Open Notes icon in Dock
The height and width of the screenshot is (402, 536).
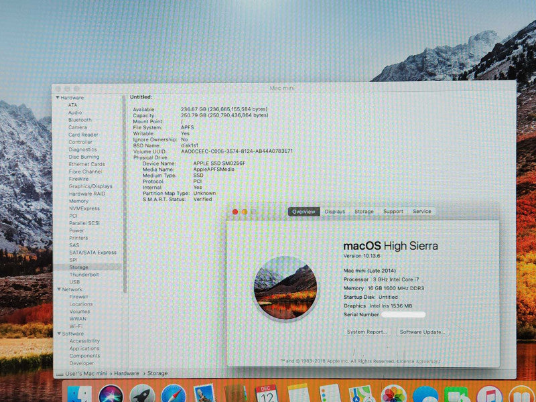(x=298, y=394)
